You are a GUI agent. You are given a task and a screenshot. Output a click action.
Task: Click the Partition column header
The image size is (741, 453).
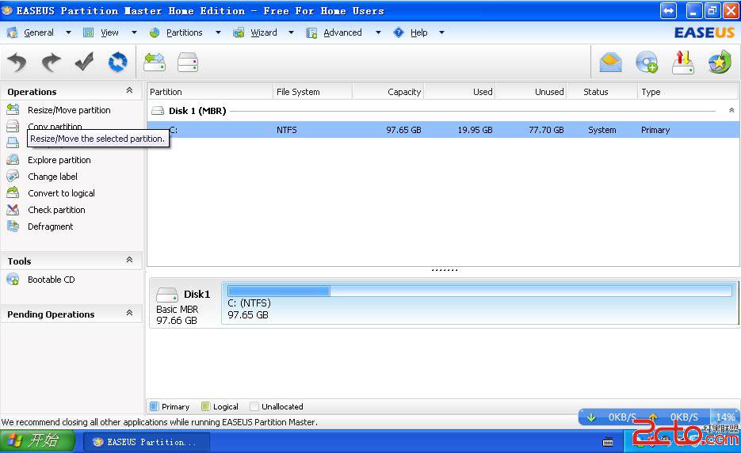tap(210, 92)
